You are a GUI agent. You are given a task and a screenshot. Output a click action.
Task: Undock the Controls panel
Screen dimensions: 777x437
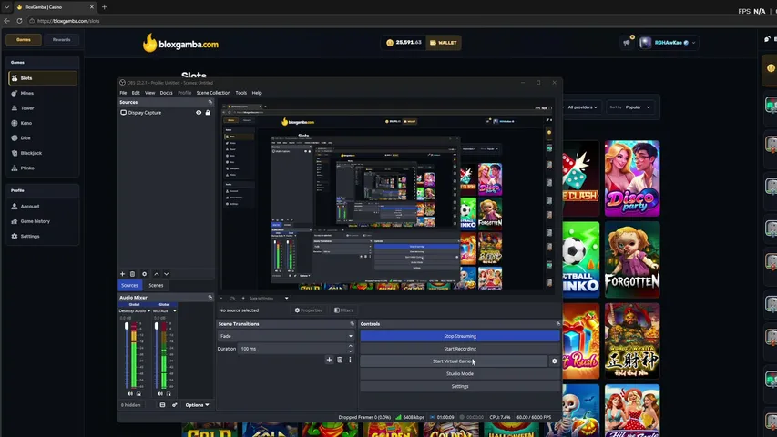[x=558, y=323]
